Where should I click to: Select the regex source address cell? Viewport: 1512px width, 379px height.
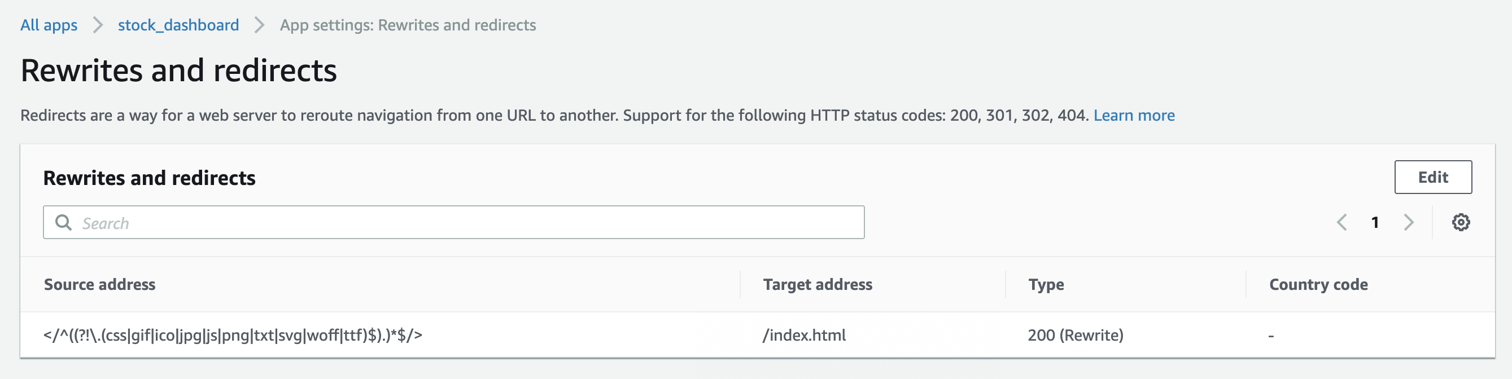click(233, 335)
